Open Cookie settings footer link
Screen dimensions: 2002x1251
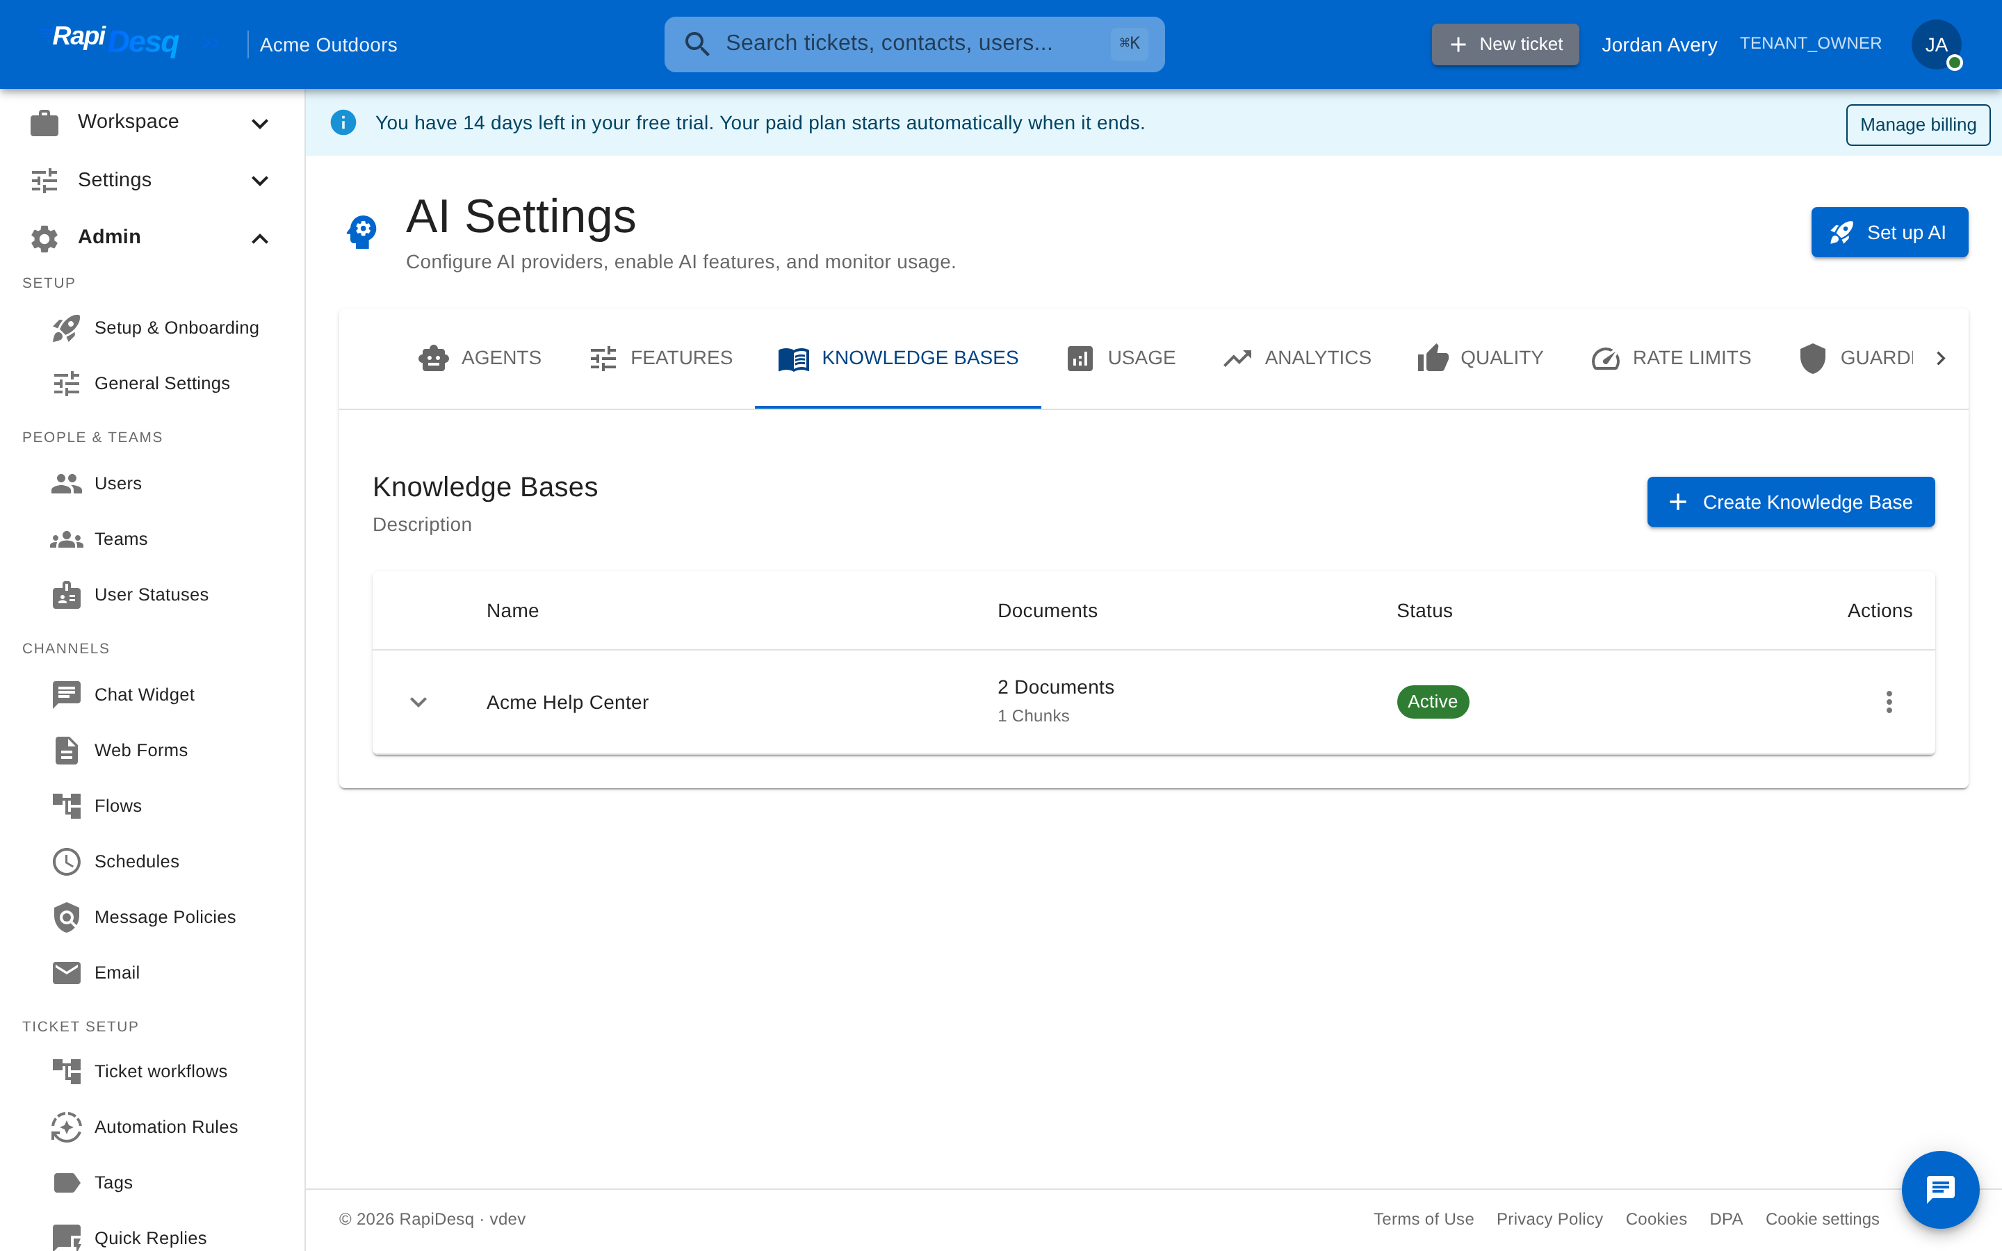point(1822,1219)
